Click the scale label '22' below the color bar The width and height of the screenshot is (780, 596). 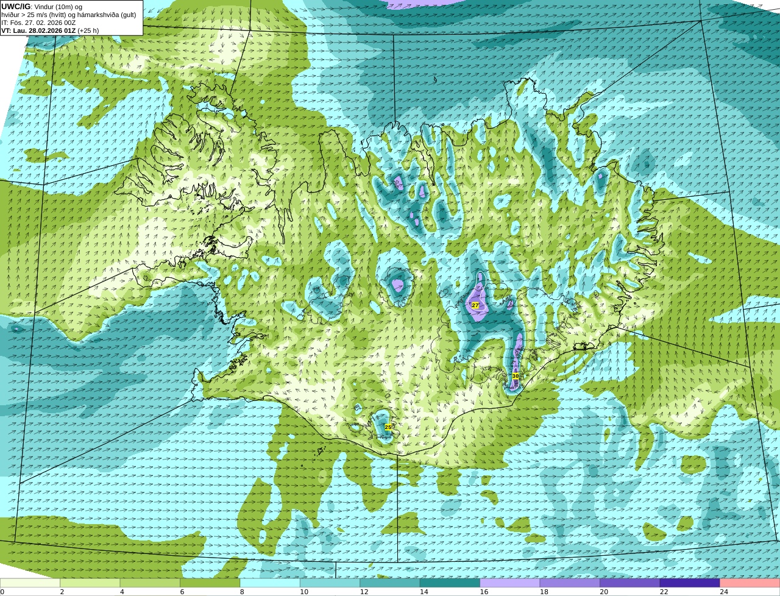click(x=664, y=591)
